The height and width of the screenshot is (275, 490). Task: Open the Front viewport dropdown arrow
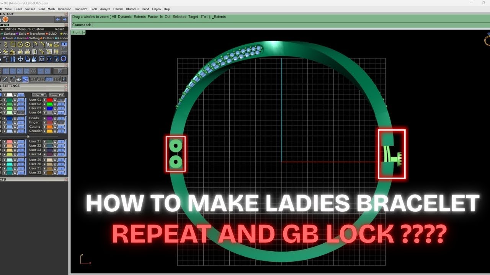click(84, 32)
